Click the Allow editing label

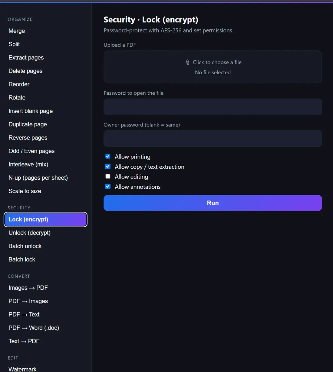[131, 177]
